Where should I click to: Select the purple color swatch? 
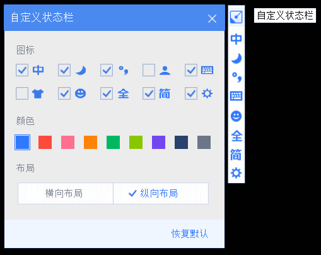pyautogui.click(x=158, y=143)
